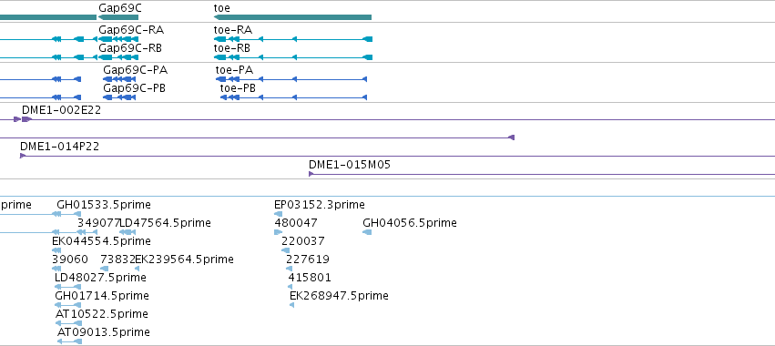Click the 220037 feature label

coord(303,240)
